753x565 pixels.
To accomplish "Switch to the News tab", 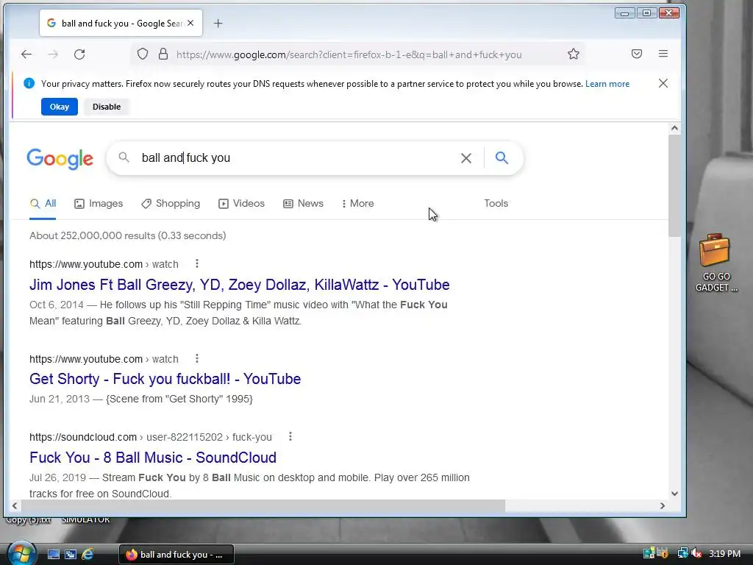I will (x=303, y=203).
